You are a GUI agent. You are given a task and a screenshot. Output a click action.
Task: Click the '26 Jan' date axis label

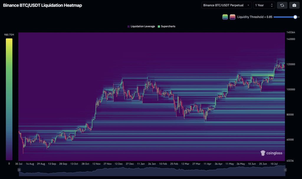click(x=152, y=164)
